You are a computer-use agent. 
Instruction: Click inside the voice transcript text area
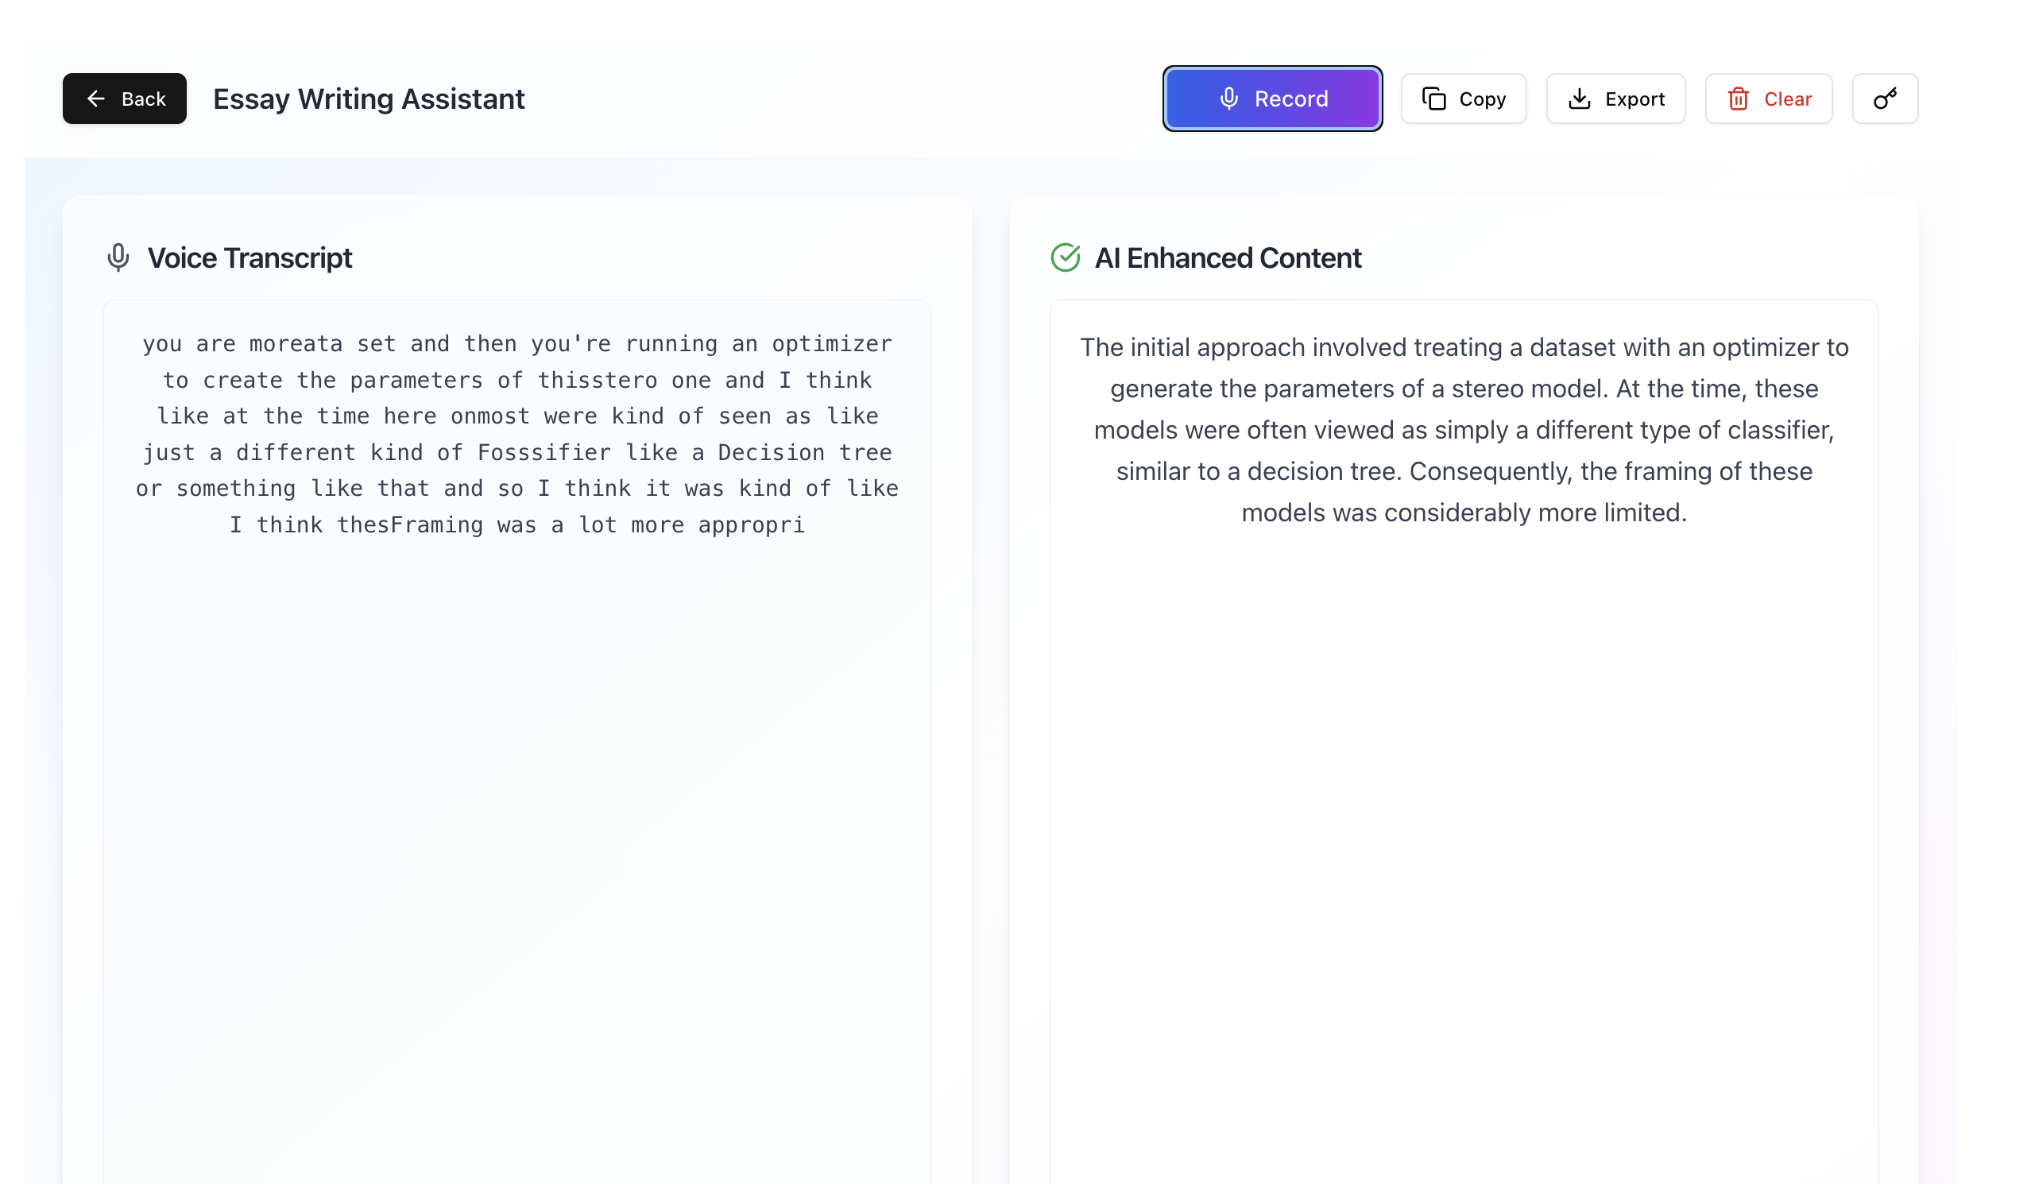[516, 741]
